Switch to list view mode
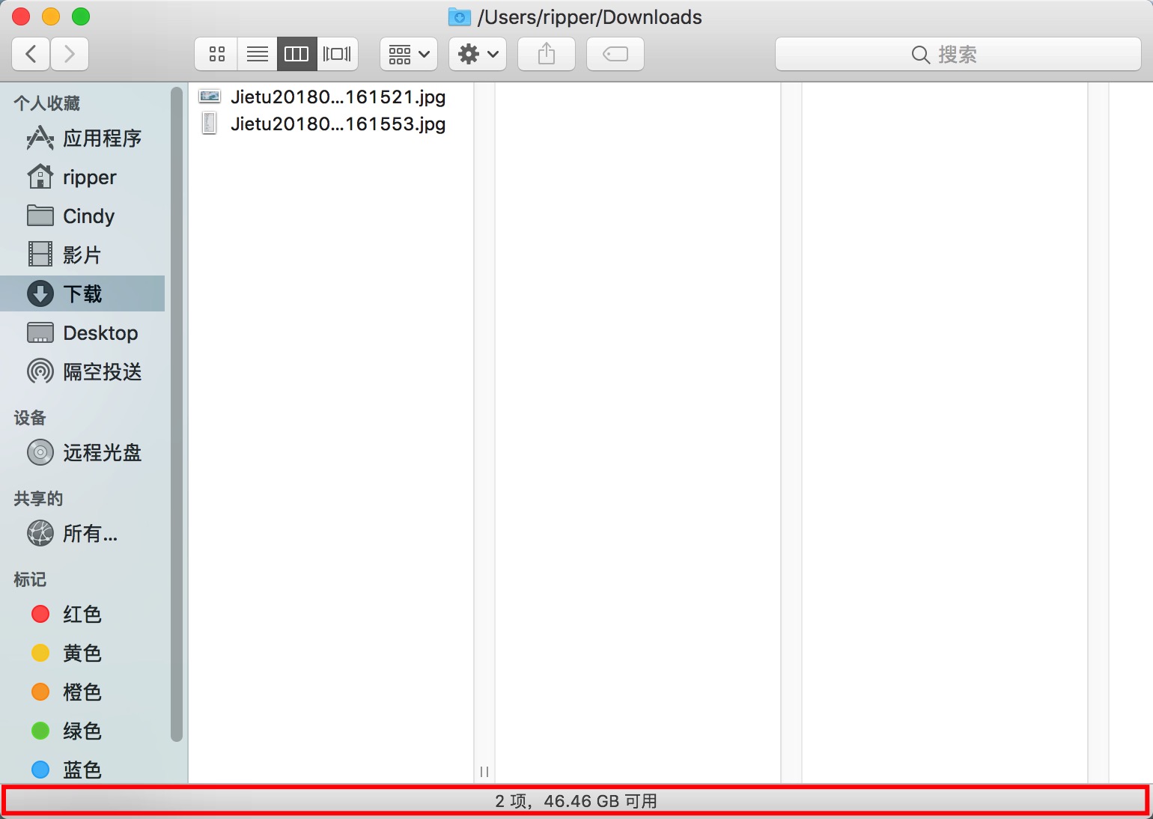The height and width of the screenshot is (819, 1153). (257, 54)
